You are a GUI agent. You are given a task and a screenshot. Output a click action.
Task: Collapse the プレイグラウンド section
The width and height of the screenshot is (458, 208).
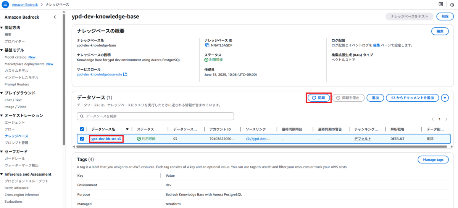[x=2, y=93]
